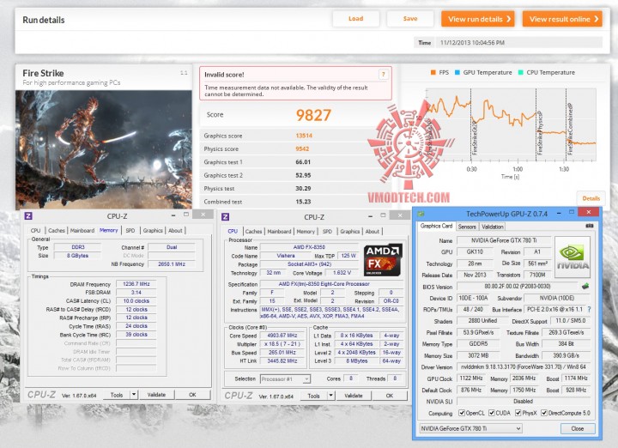The image size is (618, 448).
Task: Click the Invalid score help question mark
Action: (x=384, y=74)
